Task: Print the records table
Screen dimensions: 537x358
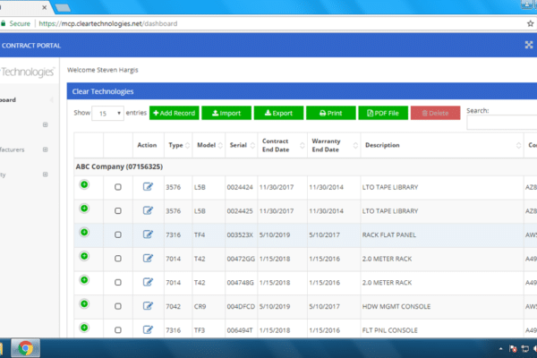Action: point(331,113)
